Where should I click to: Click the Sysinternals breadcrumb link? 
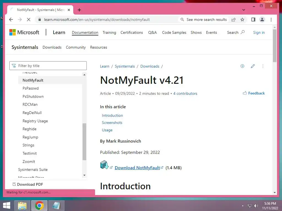[x=125, y=66]
